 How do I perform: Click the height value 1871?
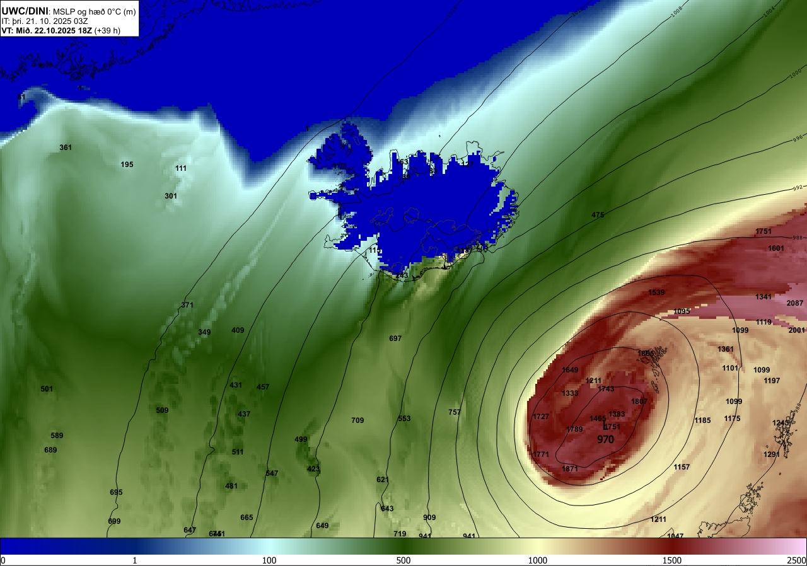570,469
